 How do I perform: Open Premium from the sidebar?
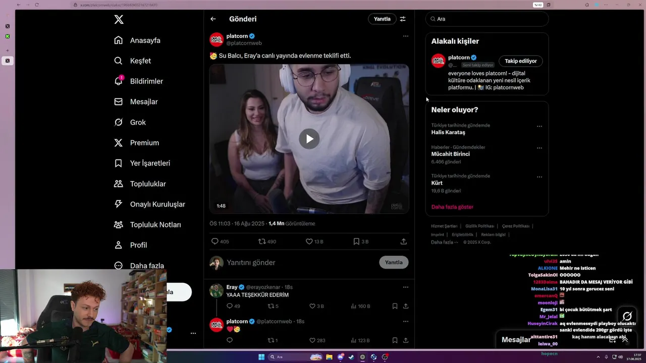137,143
